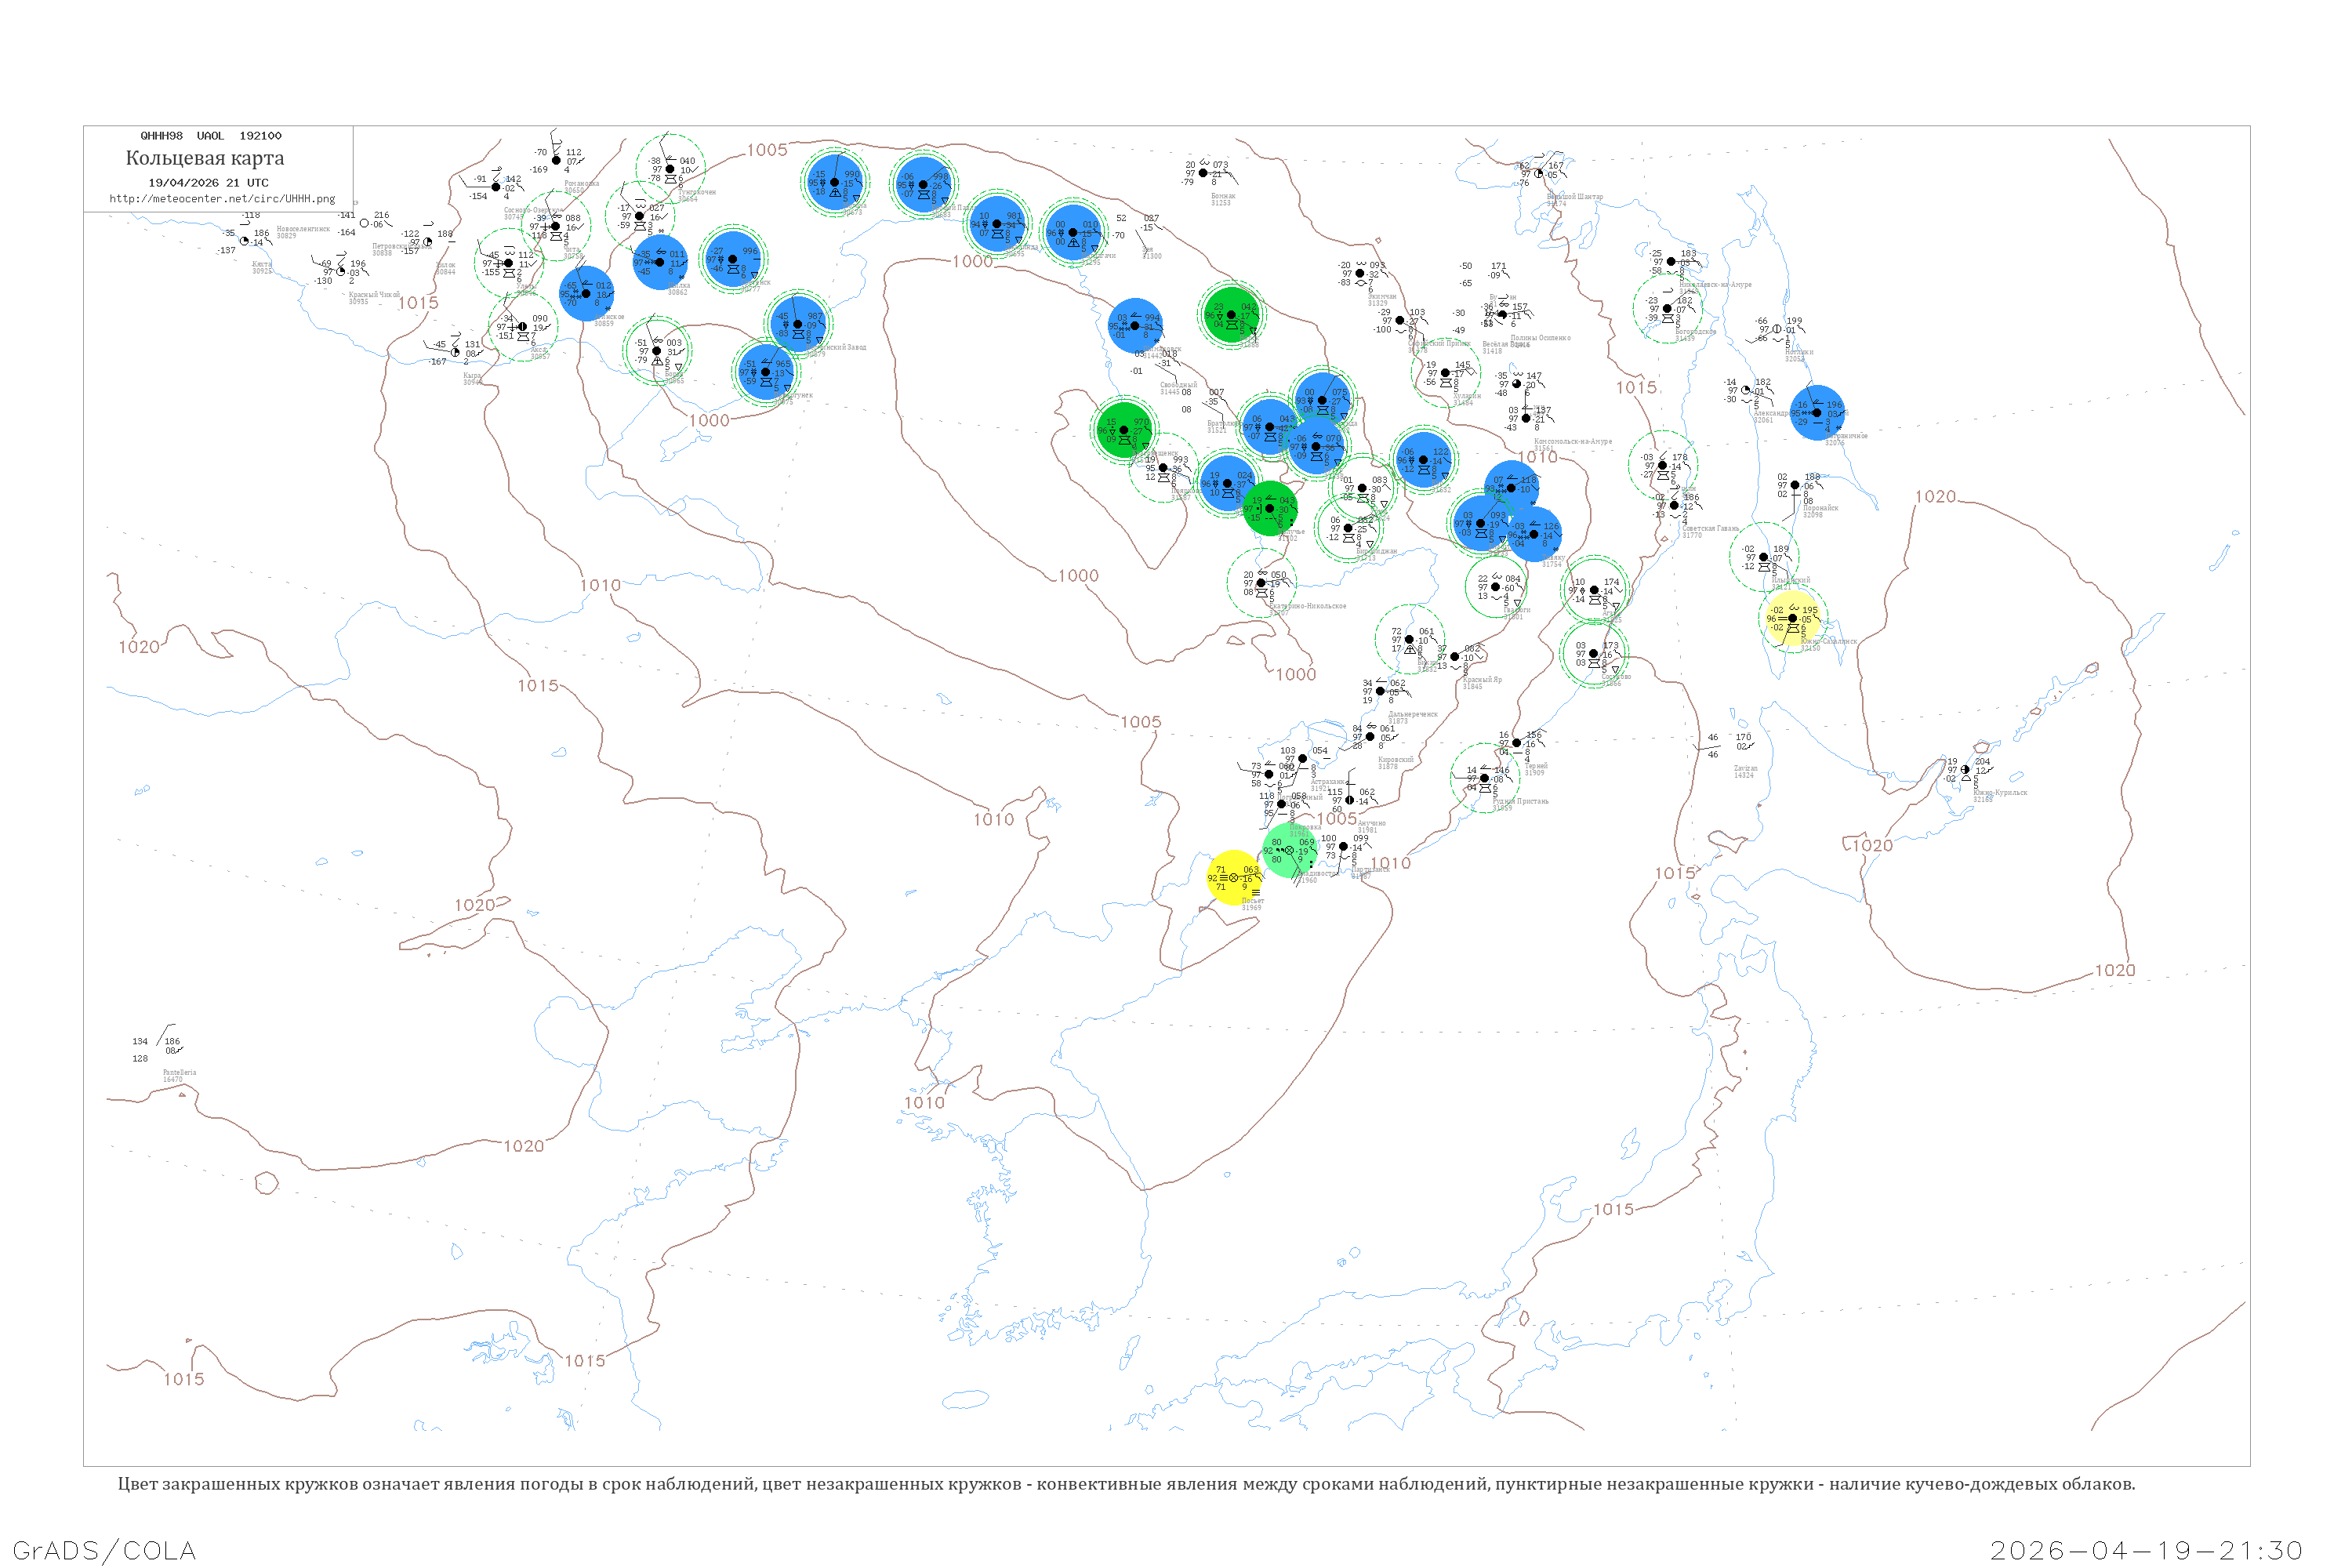Click the Ноглики 32053 station marker
Image resolution: width=2352 pixels, height=1568 pixels.
pyautogui.click(x=1777, y=329)
